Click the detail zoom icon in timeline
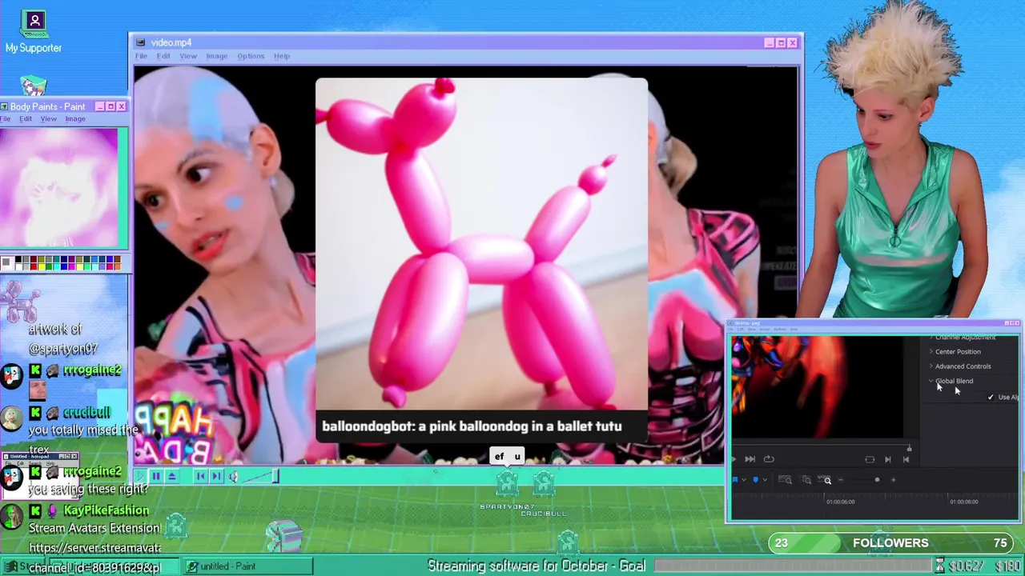The image size is (1025, 576). coord(806,479)
